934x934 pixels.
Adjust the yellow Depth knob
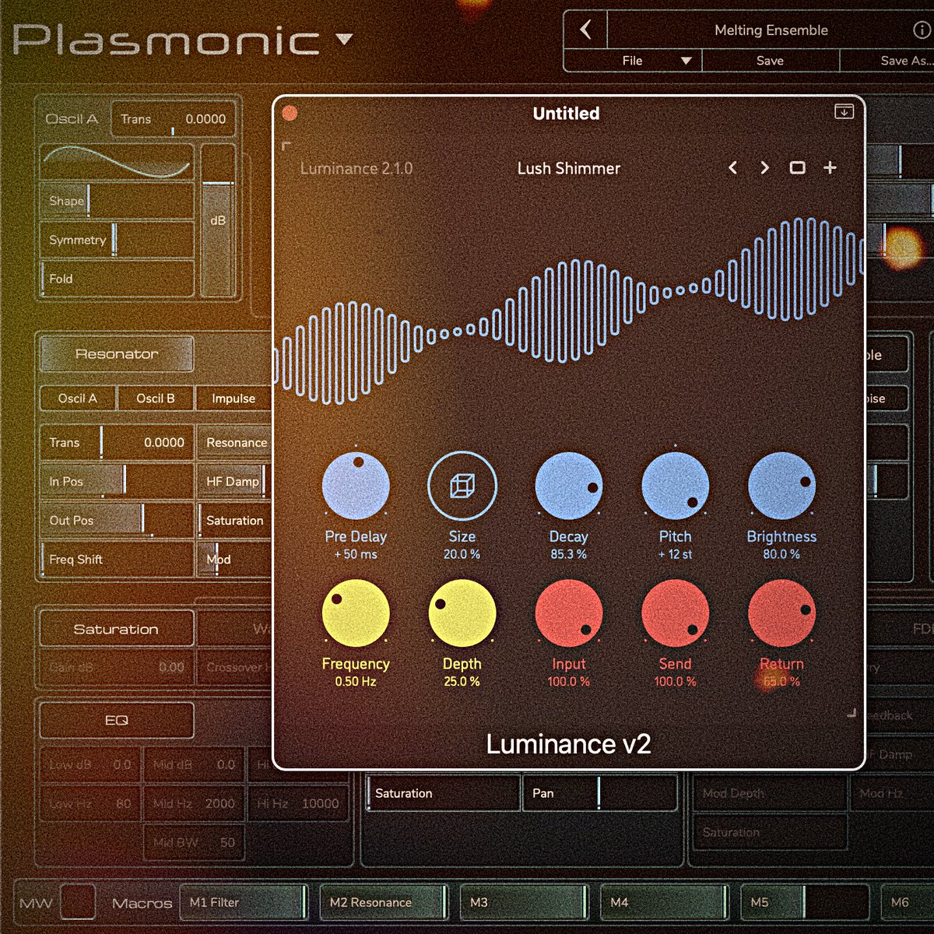tap(462, 613)
